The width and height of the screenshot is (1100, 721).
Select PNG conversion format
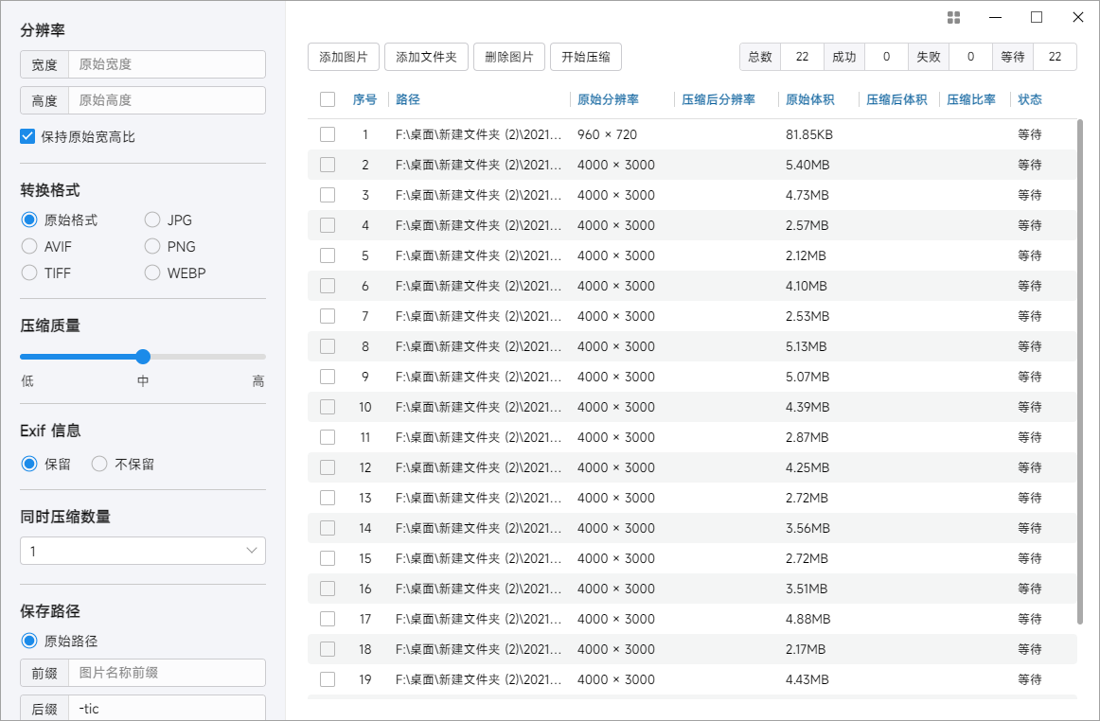click(x=152, y=247)
